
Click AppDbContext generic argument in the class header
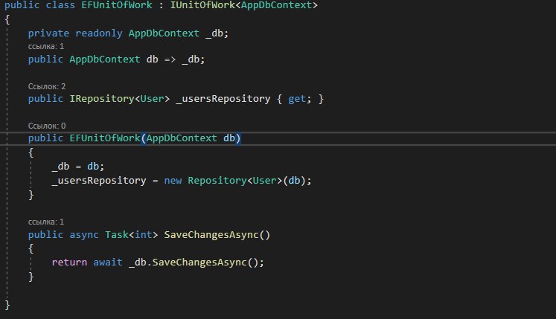tap(276, 5)
